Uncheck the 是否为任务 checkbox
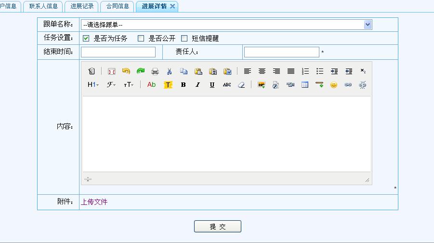434x243 pixels. click(86, 39)
